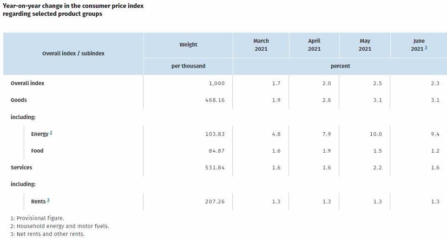Open footnote 2 link next to Energy

click(x=51, y=133)
